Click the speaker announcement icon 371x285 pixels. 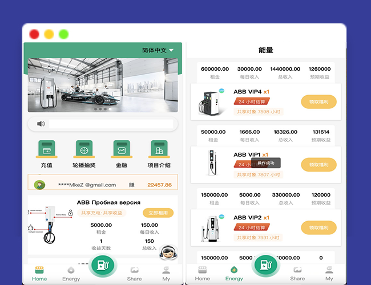(41, 124)
